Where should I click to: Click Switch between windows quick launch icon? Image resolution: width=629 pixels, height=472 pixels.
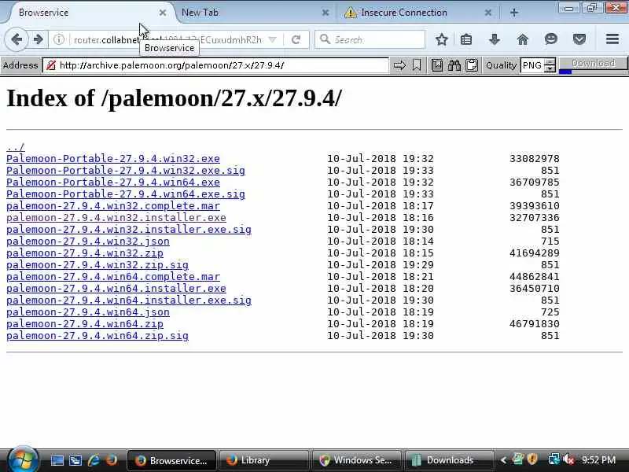point(75,460)
